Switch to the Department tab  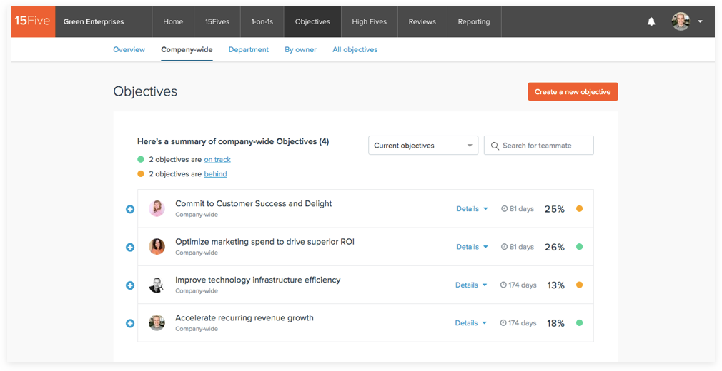click(249, 49)
